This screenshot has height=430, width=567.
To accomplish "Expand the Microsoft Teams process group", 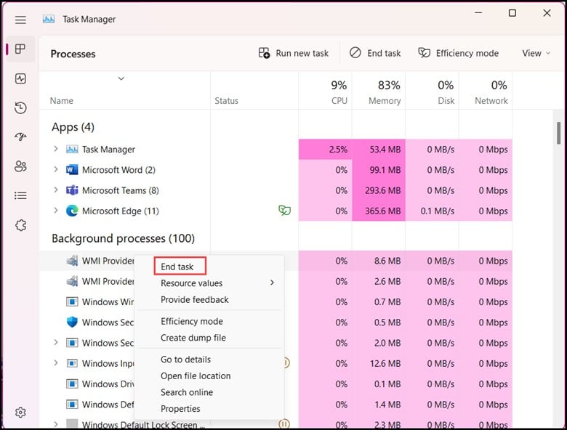I will (x=56, y=190).
